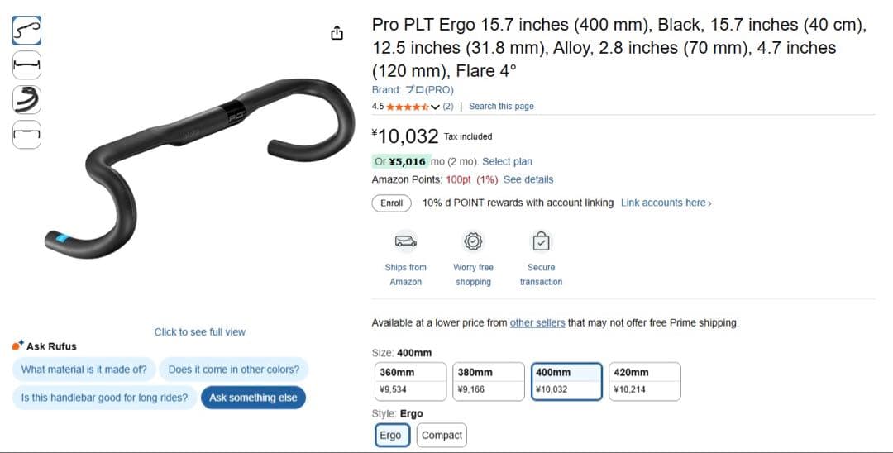Switch style to Compact
This screenshot has height=453, width=893.
[x=442, y=436]
